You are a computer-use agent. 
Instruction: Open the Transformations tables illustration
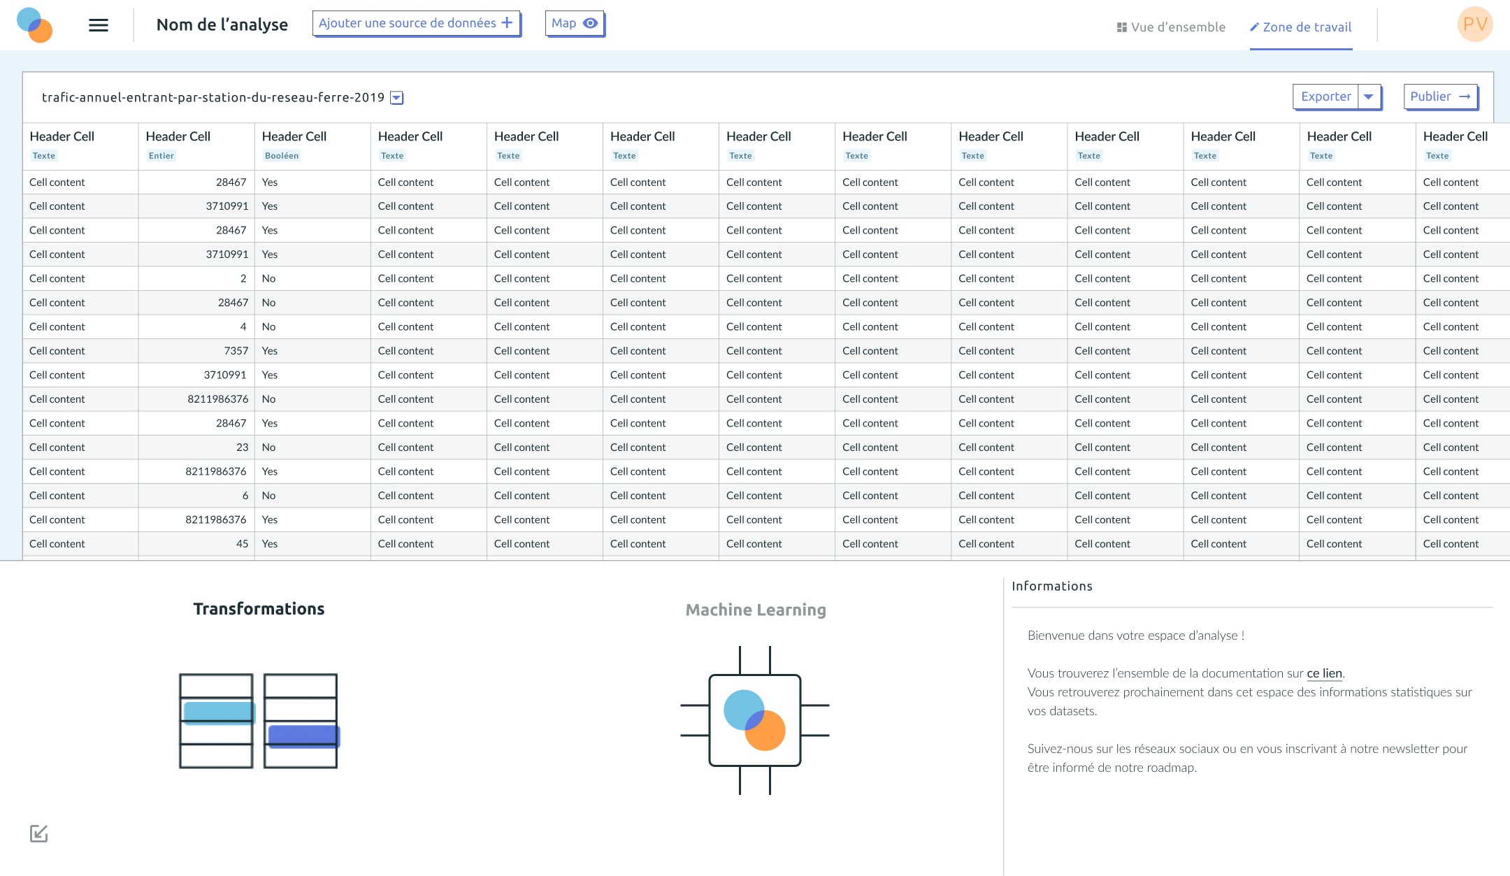tap(258, 720)
